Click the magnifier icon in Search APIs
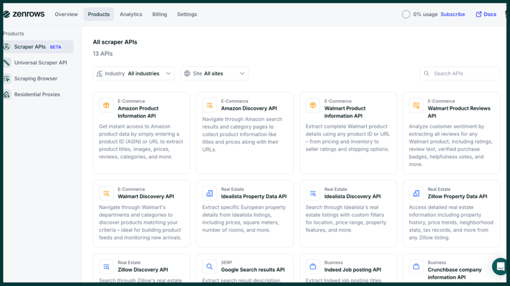Image resolution: width=510 pixels, height=286 pixels. (426, 74)
